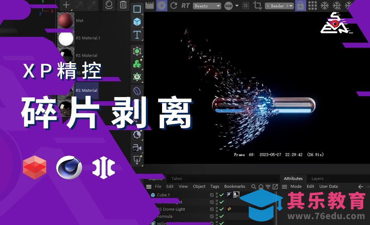
Task: Toggle visibility dots of RS Dome Light
Action: [217, 209]
